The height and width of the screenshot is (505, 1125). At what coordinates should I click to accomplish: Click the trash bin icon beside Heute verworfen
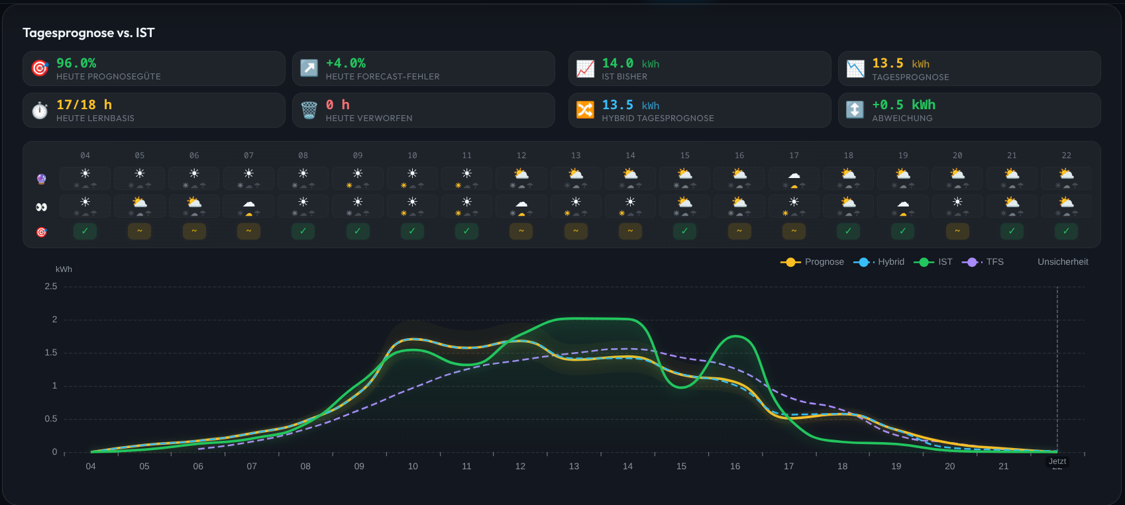(x=309, y=110)
